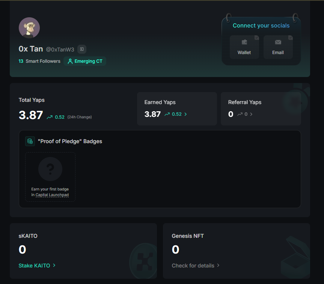Click the Genesis NFT count 0
This screenshot has width=324, height=284.
click(175, 249)
